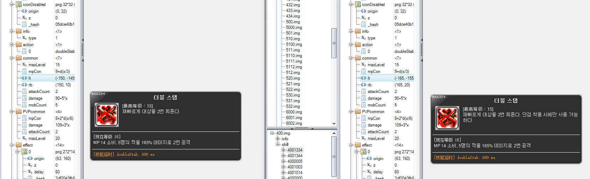Click the skill icon in the dagger-only tooltip
This screenshot has width=590, height=179.
[x=447, y=118]
